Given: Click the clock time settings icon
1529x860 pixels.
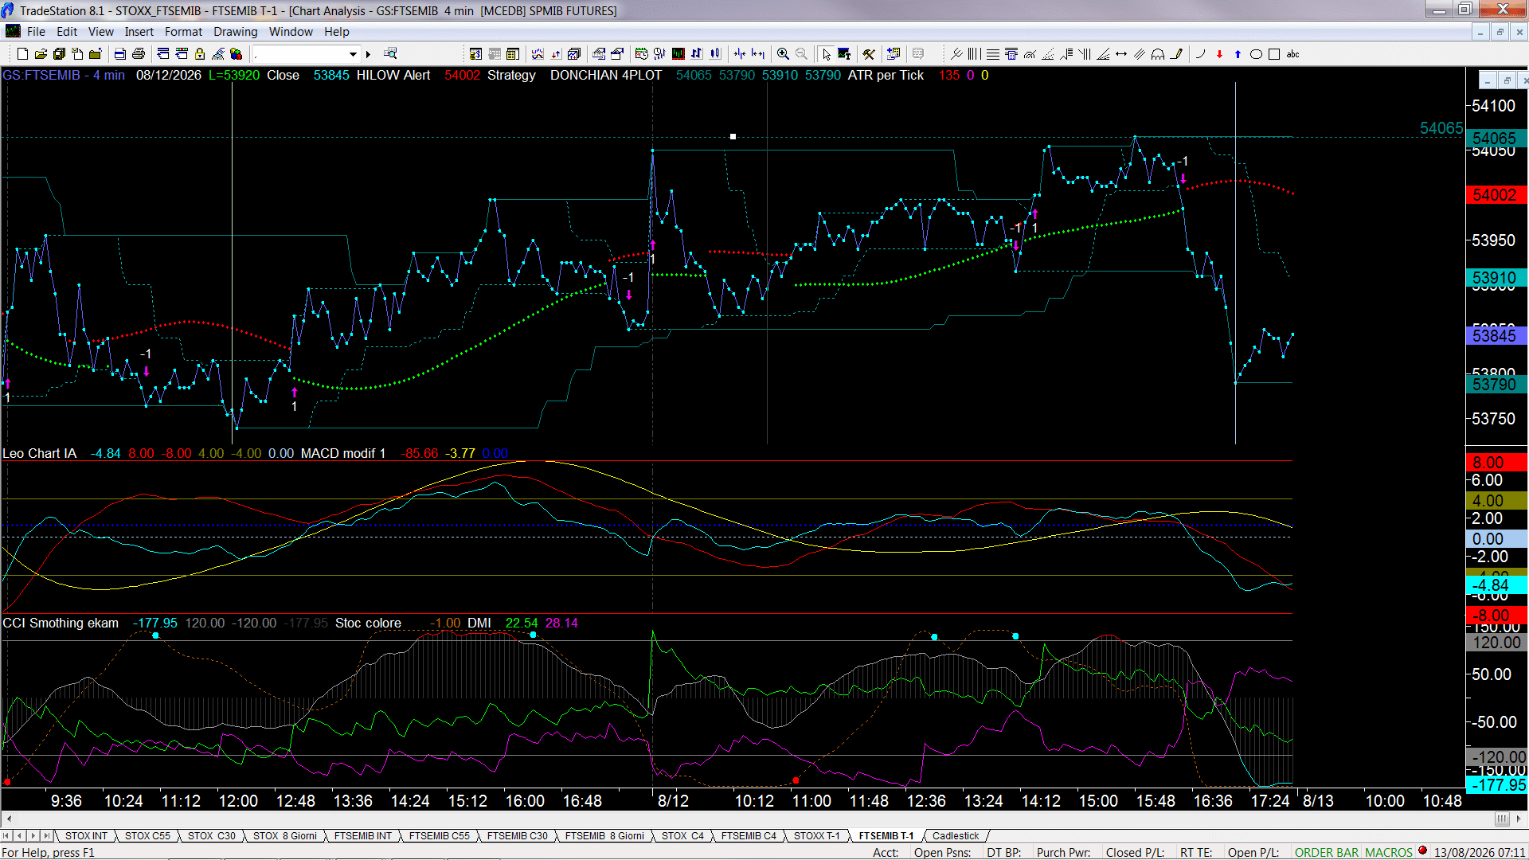Looking at the screenshot, I should point(641,54).
